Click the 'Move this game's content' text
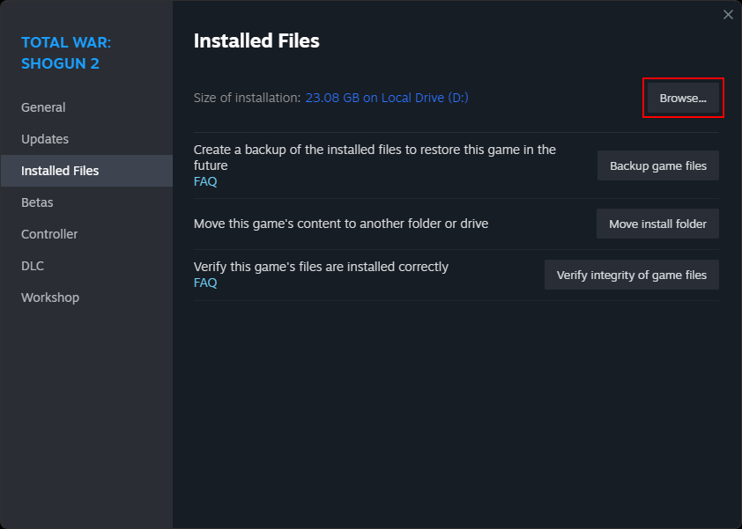Screen dimensions: 742x529 [x=341, y=224]
